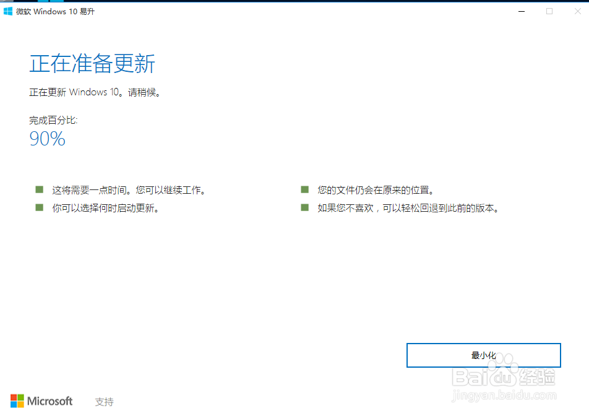Select the 正在准备更新 heading

click(92, 63)
